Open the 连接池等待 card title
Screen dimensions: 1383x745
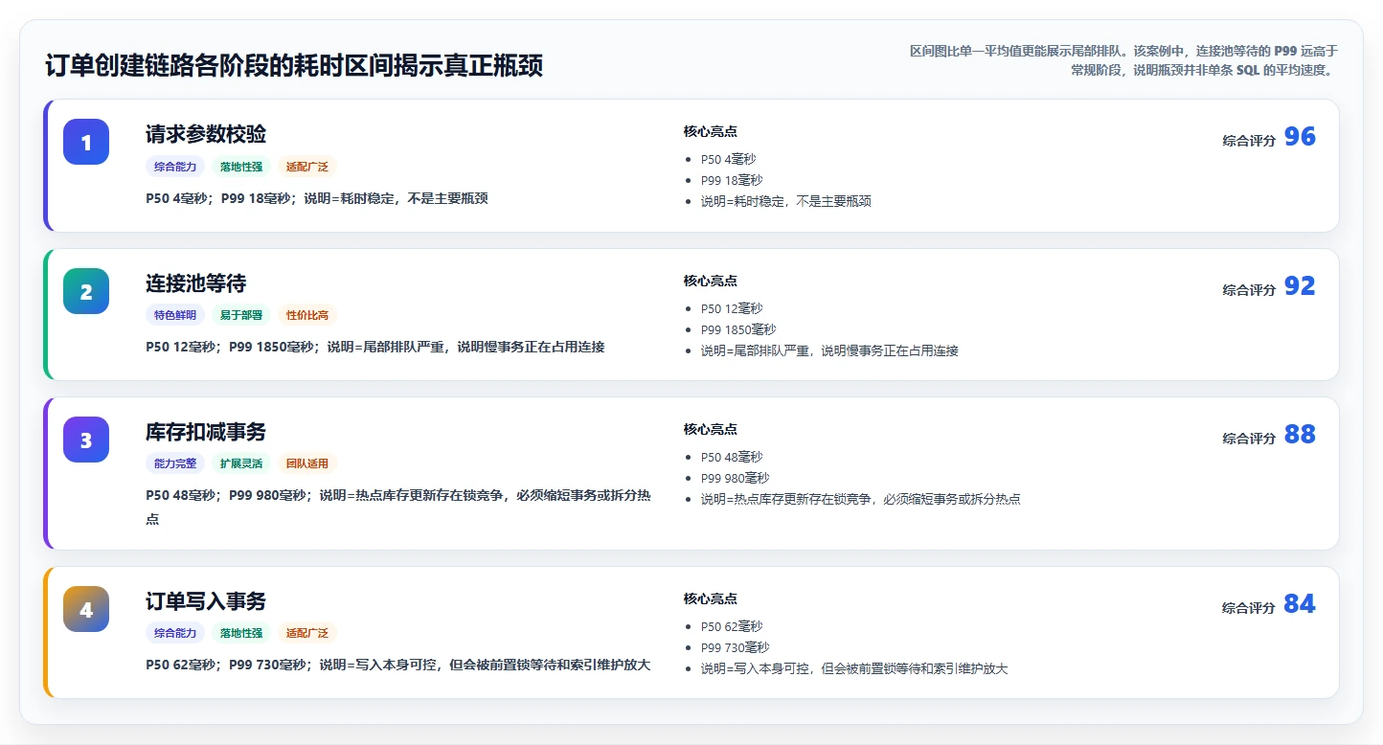196,283
